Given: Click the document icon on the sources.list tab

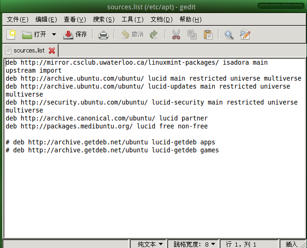Looking at the screenshot, I should (8, 51).
